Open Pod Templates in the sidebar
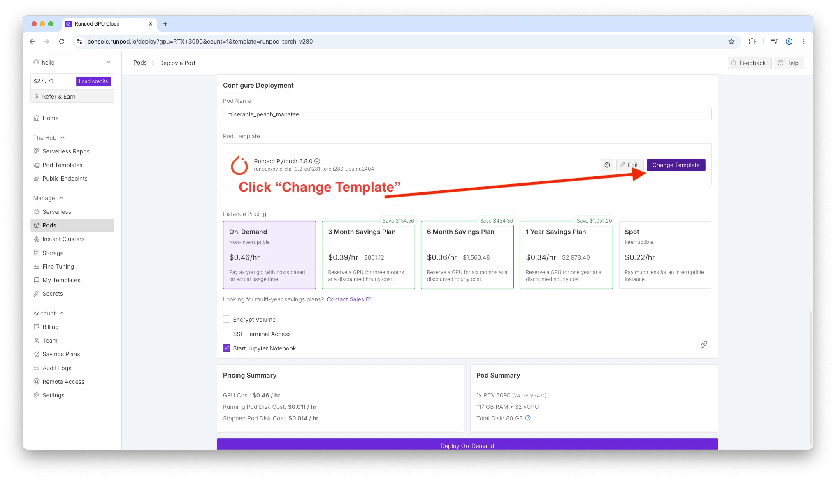836x480 pixels. [72, 165]
